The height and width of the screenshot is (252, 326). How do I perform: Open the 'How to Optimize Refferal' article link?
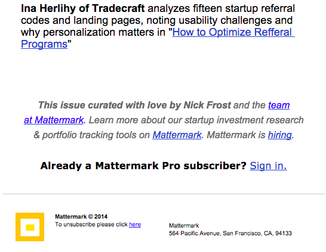pyautogui.click(x=233, y=32)
